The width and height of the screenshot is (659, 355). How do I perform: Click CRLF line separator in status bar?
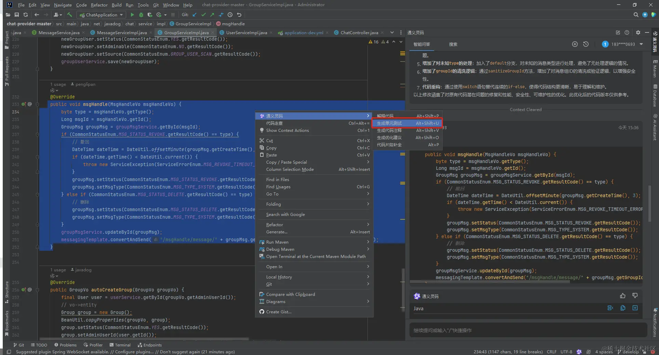(551, 352)
